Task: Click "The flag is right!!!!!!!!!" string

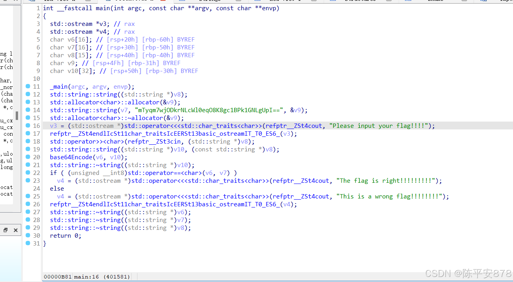Action: click(x=387, y=180)
